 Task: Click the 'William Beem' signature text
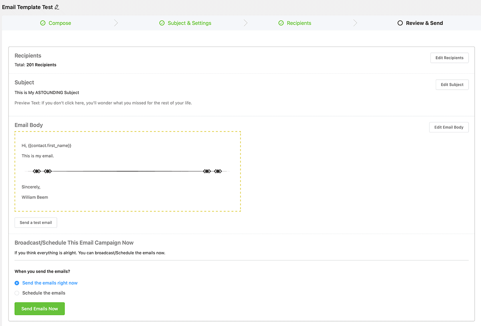[35, 197]
